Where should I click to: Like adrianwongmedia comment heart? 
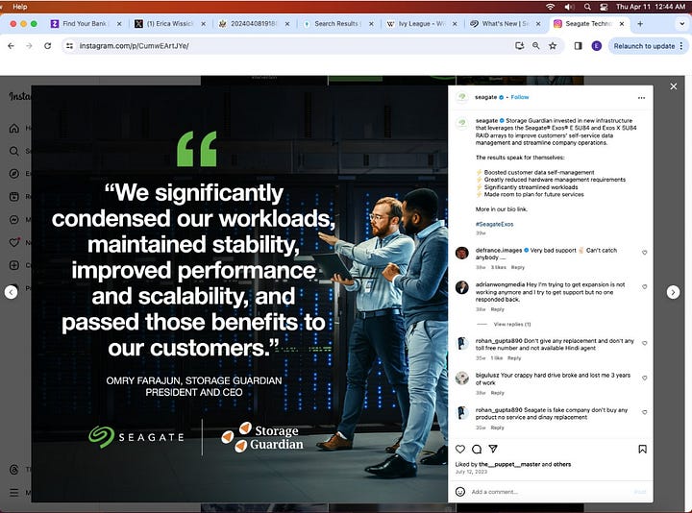(644, 286)
